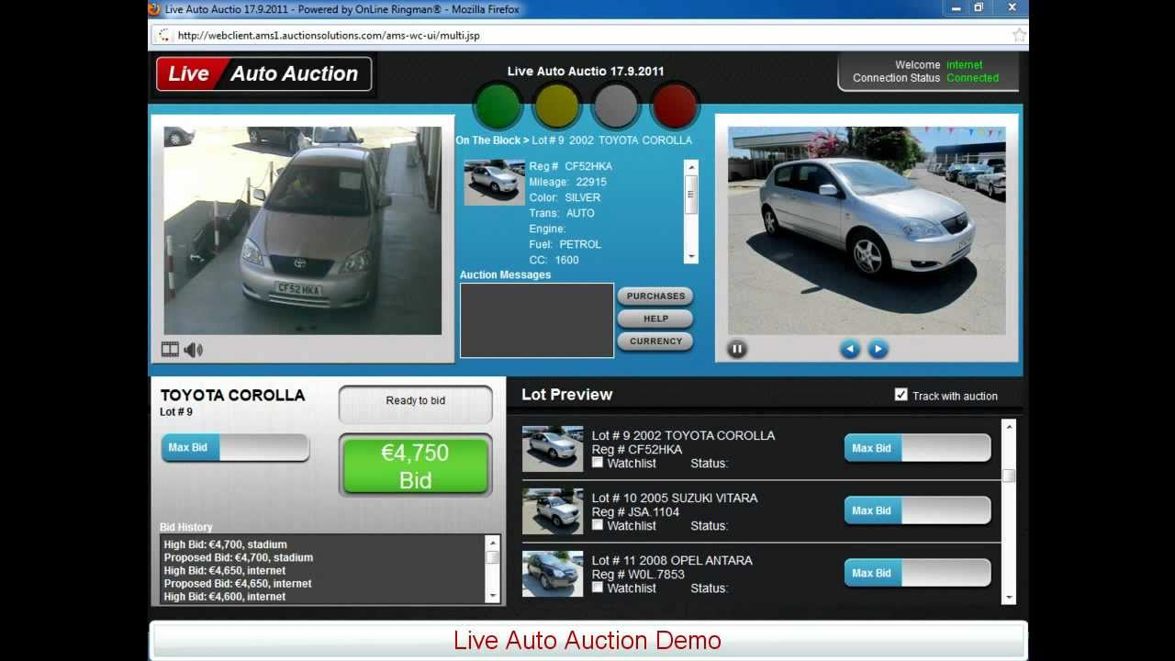Click 'Lot # 11 2008 OPEL ANTARA' title
The width and height of the screenshot is (1175, 661).
click(672, 560)
